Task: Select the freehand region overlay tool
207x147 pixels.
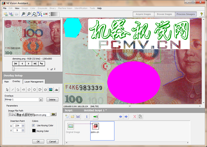Action: tap(46, 90)
